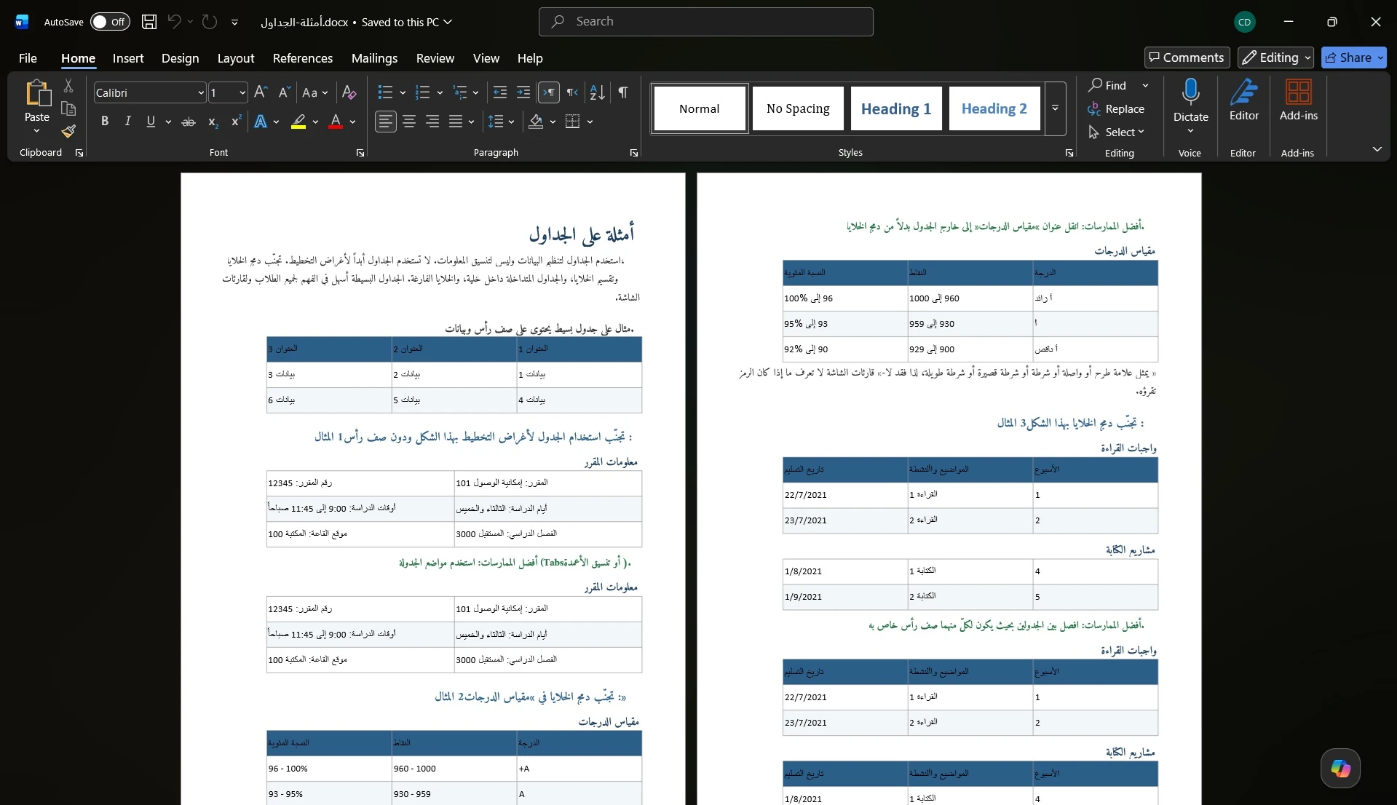Apply subscript formatting
Screen dimensions: 1397x805
[x=213, y=122]
